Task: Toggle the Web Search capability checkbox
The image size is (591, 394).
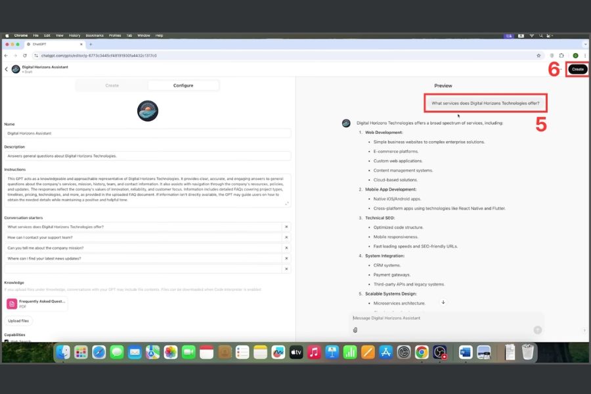Action: (7, 342)
